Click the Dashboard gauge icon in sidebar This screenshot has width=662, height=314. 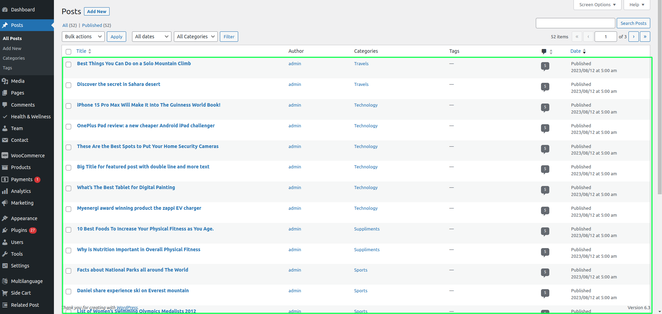pos(5,10)
